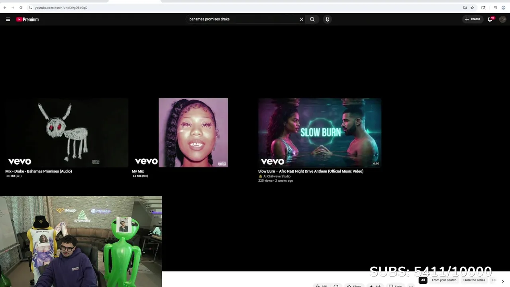Open the AI Chillwave Studio channel
This screenshot has height=287, width=510.
click(277, 176)
